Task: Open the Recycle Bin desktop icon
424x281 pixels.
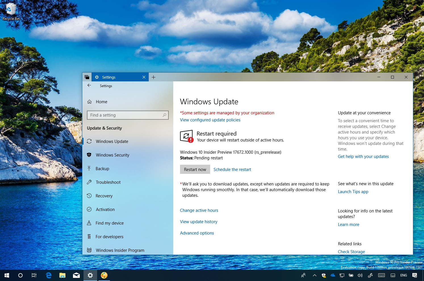Action: click(x=11, y=12)
